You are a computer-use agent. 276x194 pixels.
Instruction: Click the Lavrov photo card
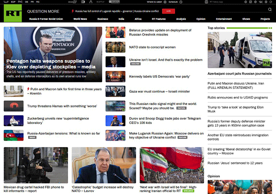(104, 165)
